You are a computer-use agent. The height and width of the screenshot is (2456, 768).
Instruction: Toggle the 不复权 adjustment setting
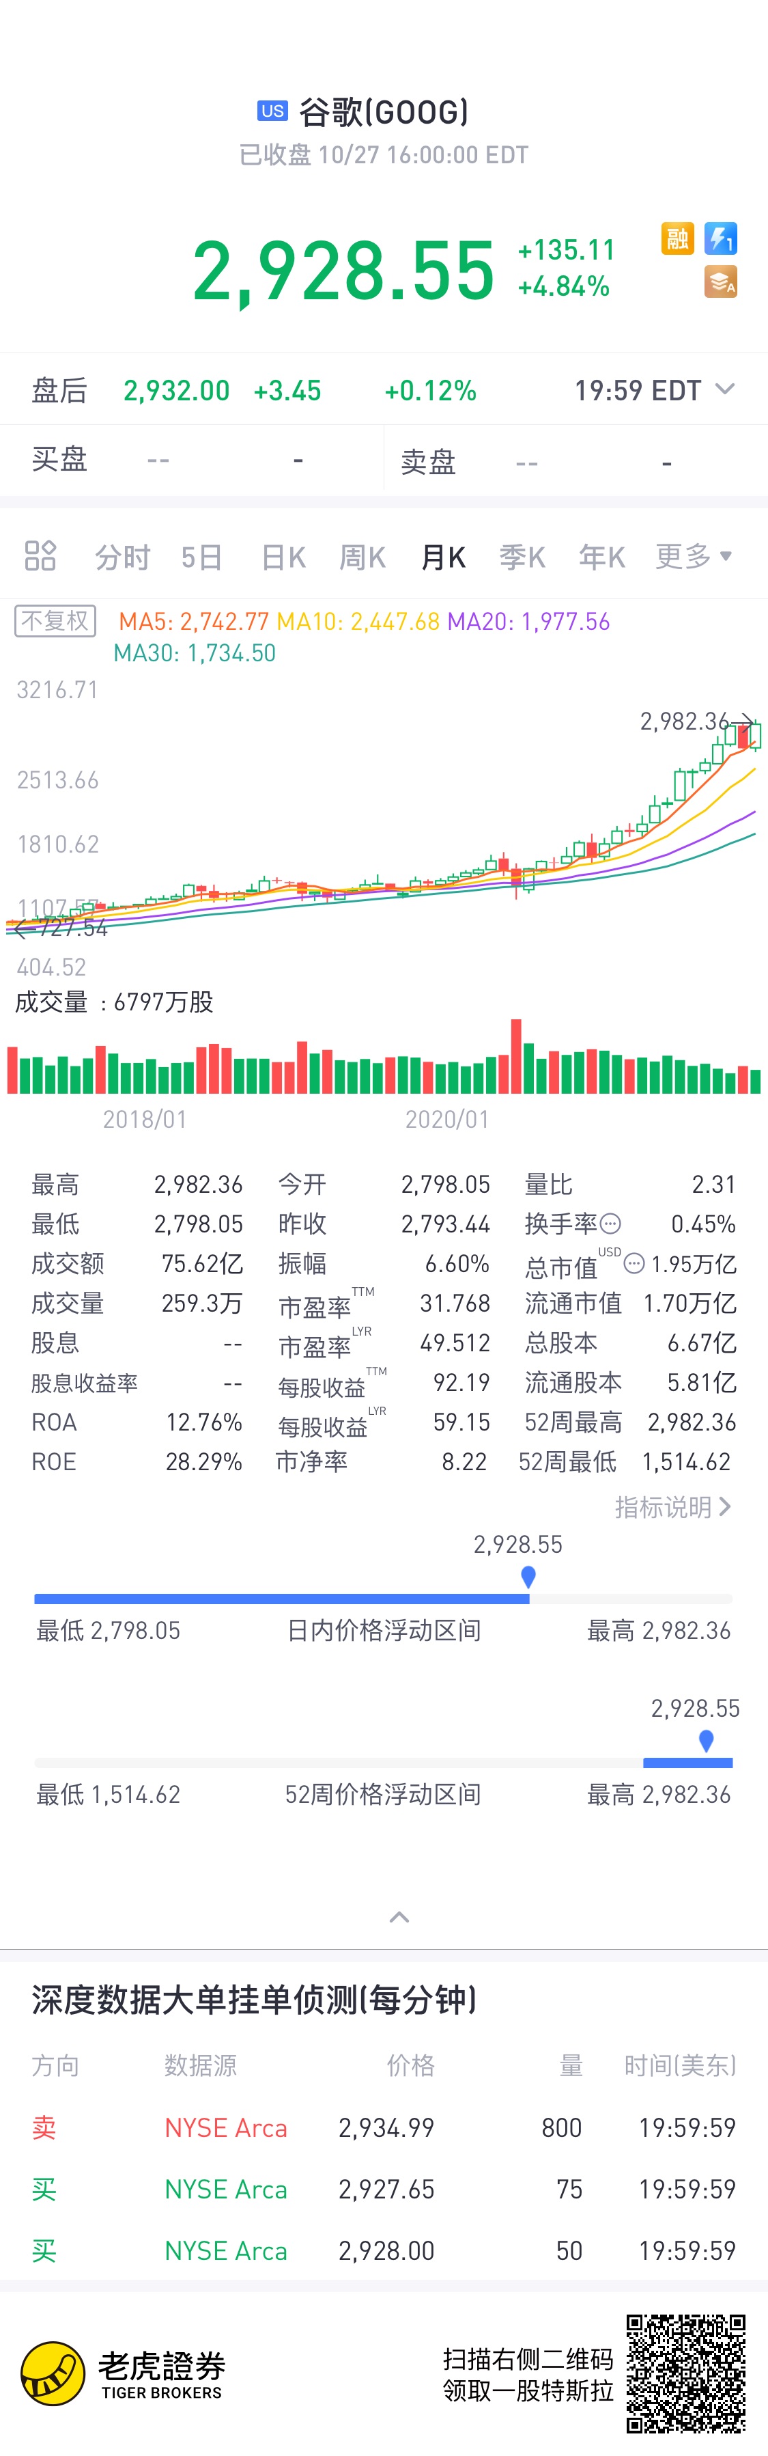tap(55, 621)
